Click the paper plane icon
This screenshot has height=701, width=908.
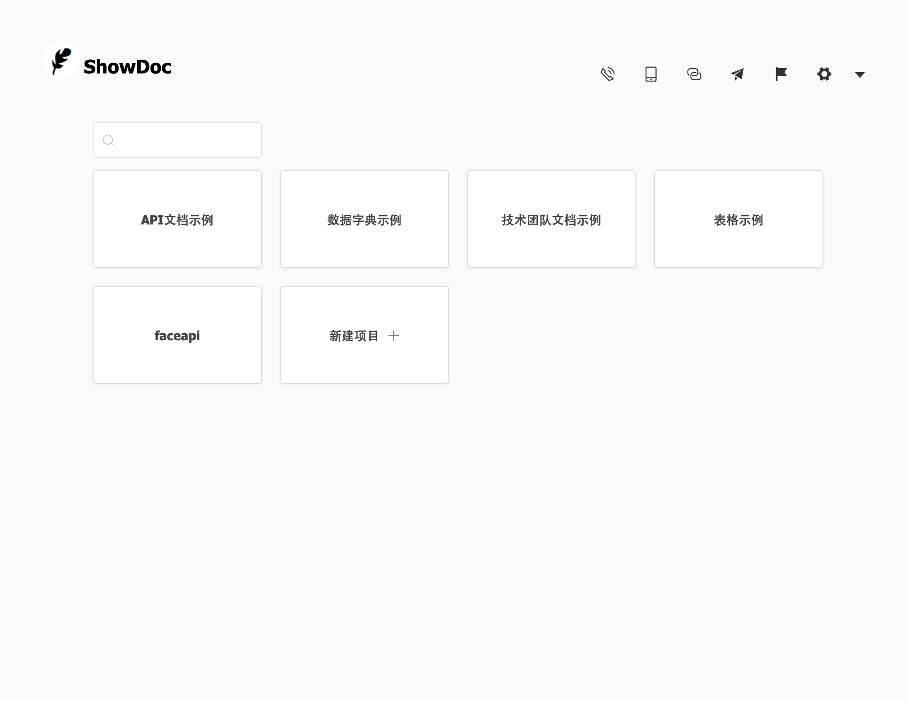click(737, 74)
